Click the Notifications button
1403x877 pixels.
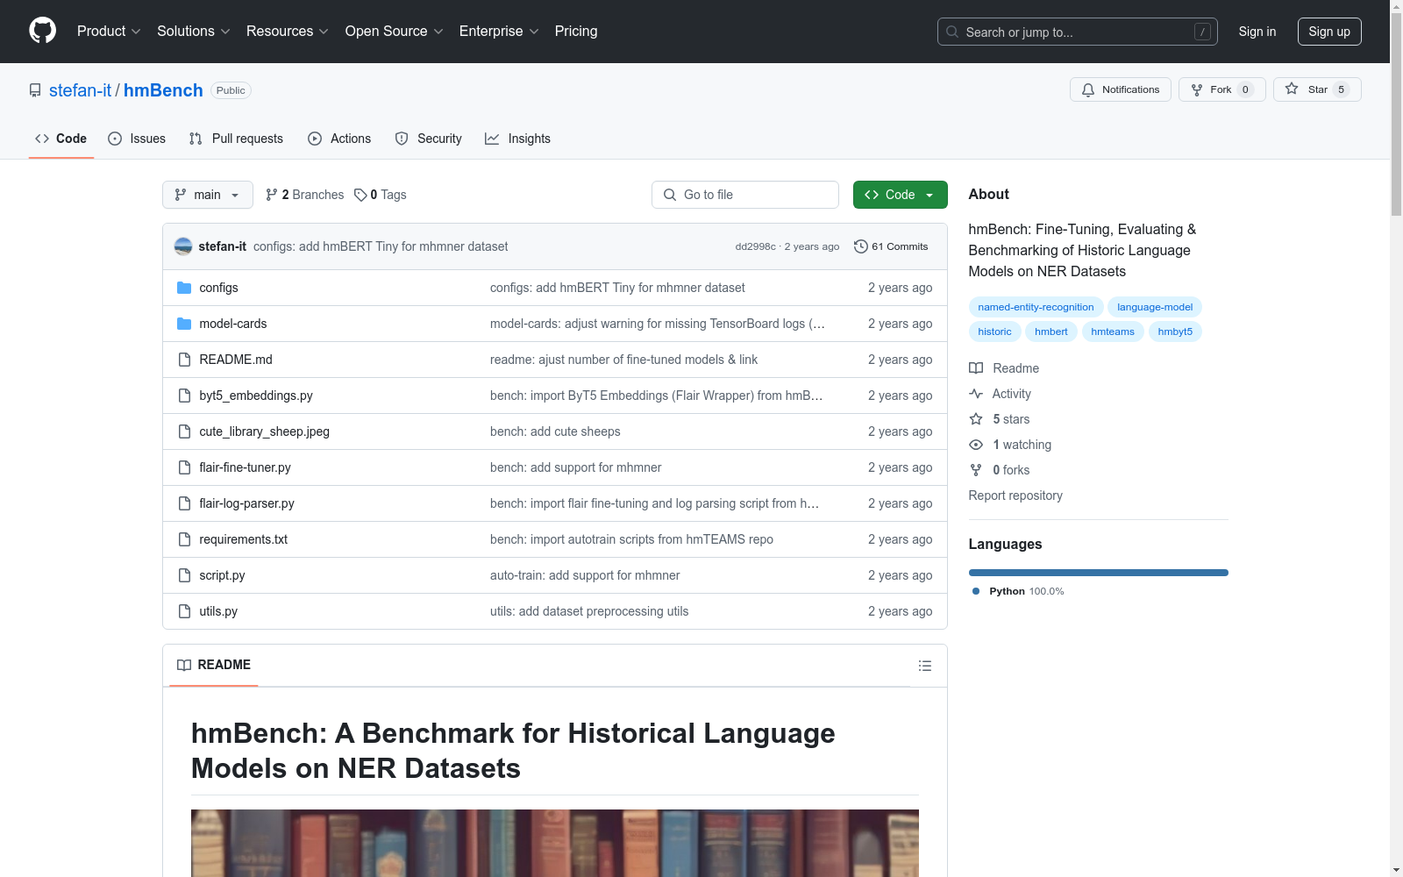point(1121,89)
